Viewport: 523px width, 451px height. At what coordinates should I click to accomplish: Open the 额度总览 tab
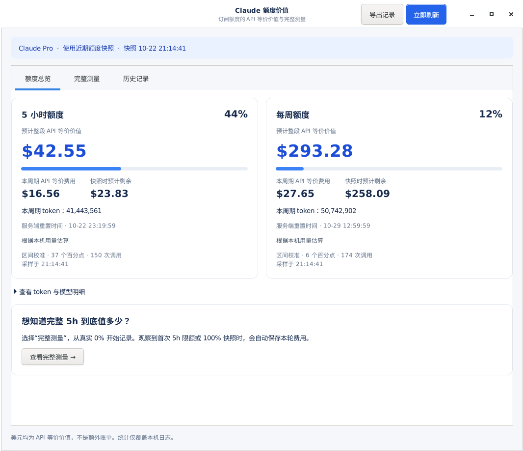[38, 79]
